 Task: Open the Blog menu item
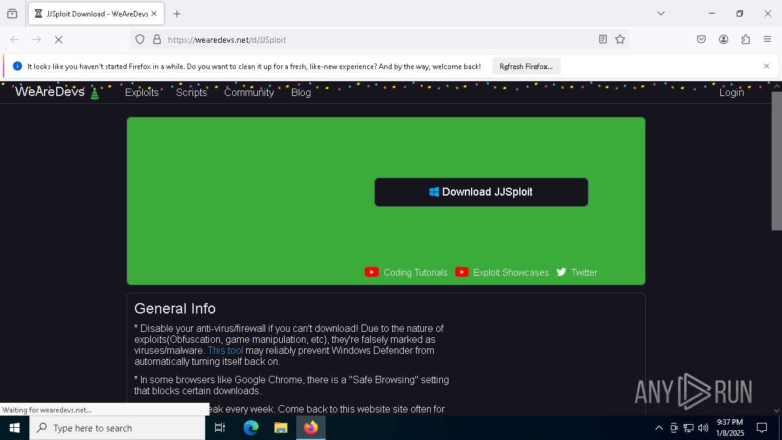(301, 92)
